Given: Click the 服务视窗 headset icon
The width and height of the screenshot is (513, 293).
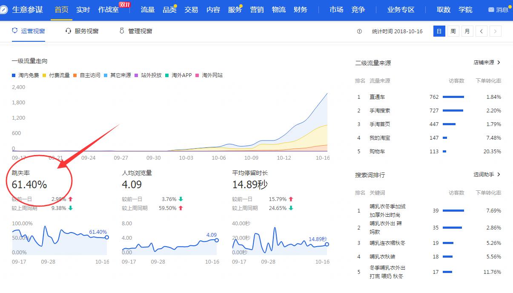Looking at the screenshot, I should point(68,31).
